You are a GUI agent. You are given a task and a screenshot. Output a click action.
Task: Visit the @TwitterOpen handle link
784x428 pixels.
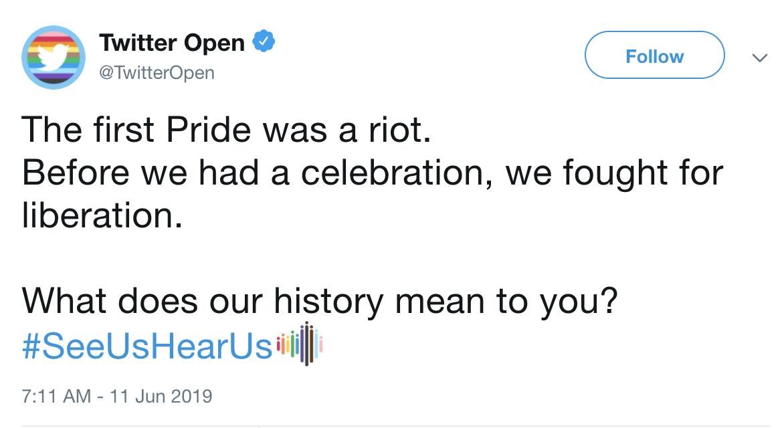point(157,73)
